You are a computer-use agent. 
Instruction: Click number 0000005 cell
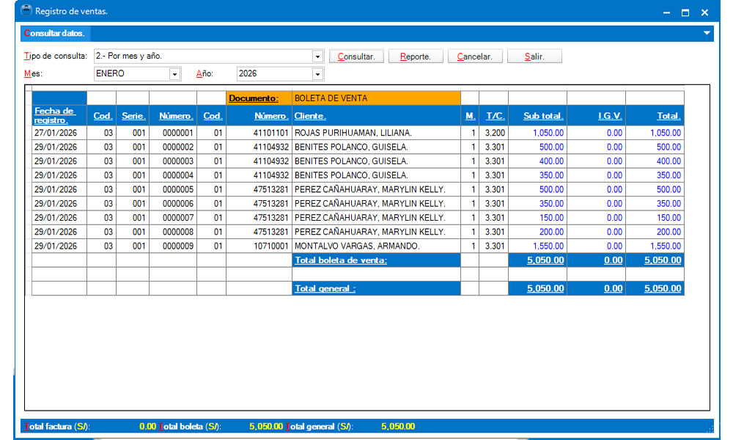coord(173,189)
